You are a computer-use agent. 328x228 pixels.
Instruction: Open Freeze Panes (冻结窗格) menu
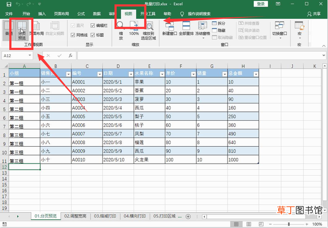[x=202, y=31]
